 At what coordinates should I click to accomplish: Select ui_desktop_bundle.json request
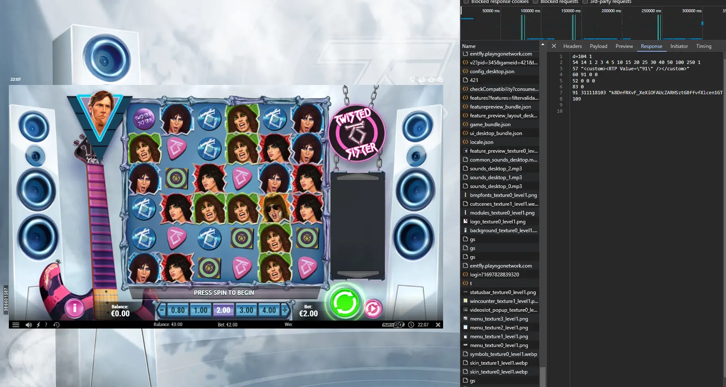pyautogui.click(x=500, y=133)
